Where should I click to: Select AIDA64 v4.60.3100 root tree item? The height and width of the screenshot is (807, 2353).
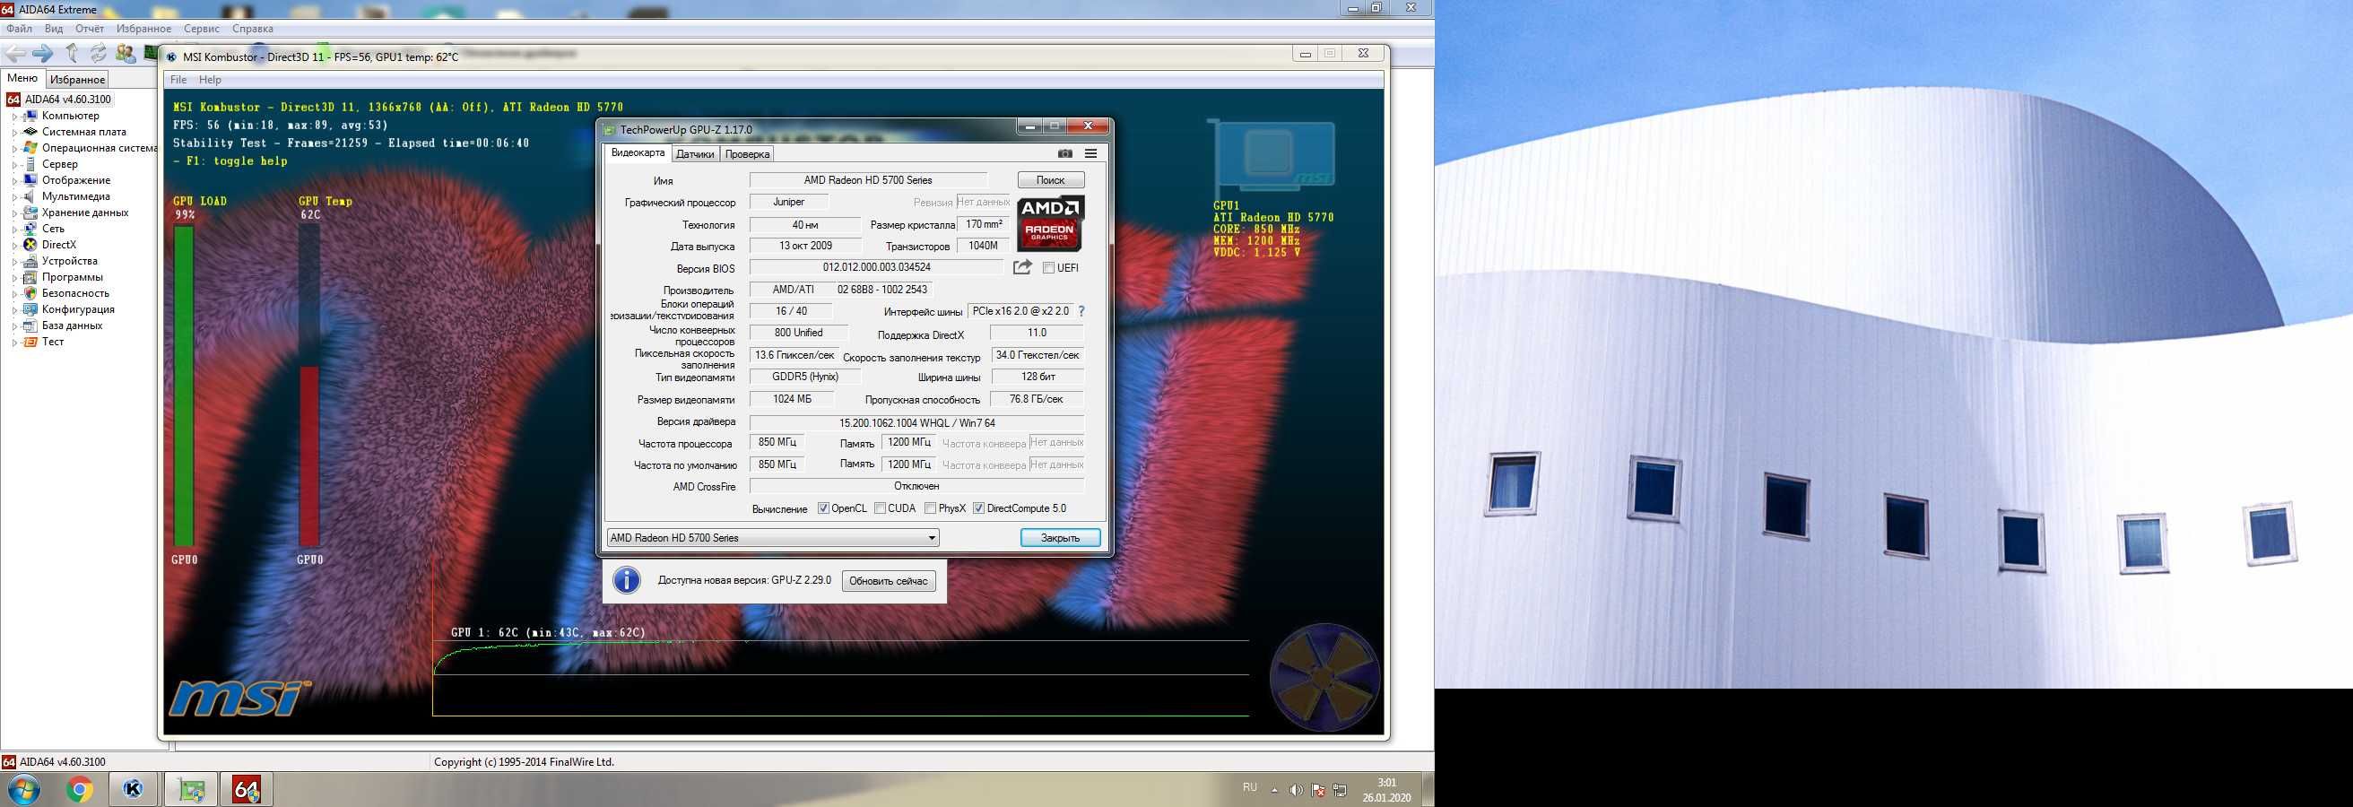pos(67,100)
